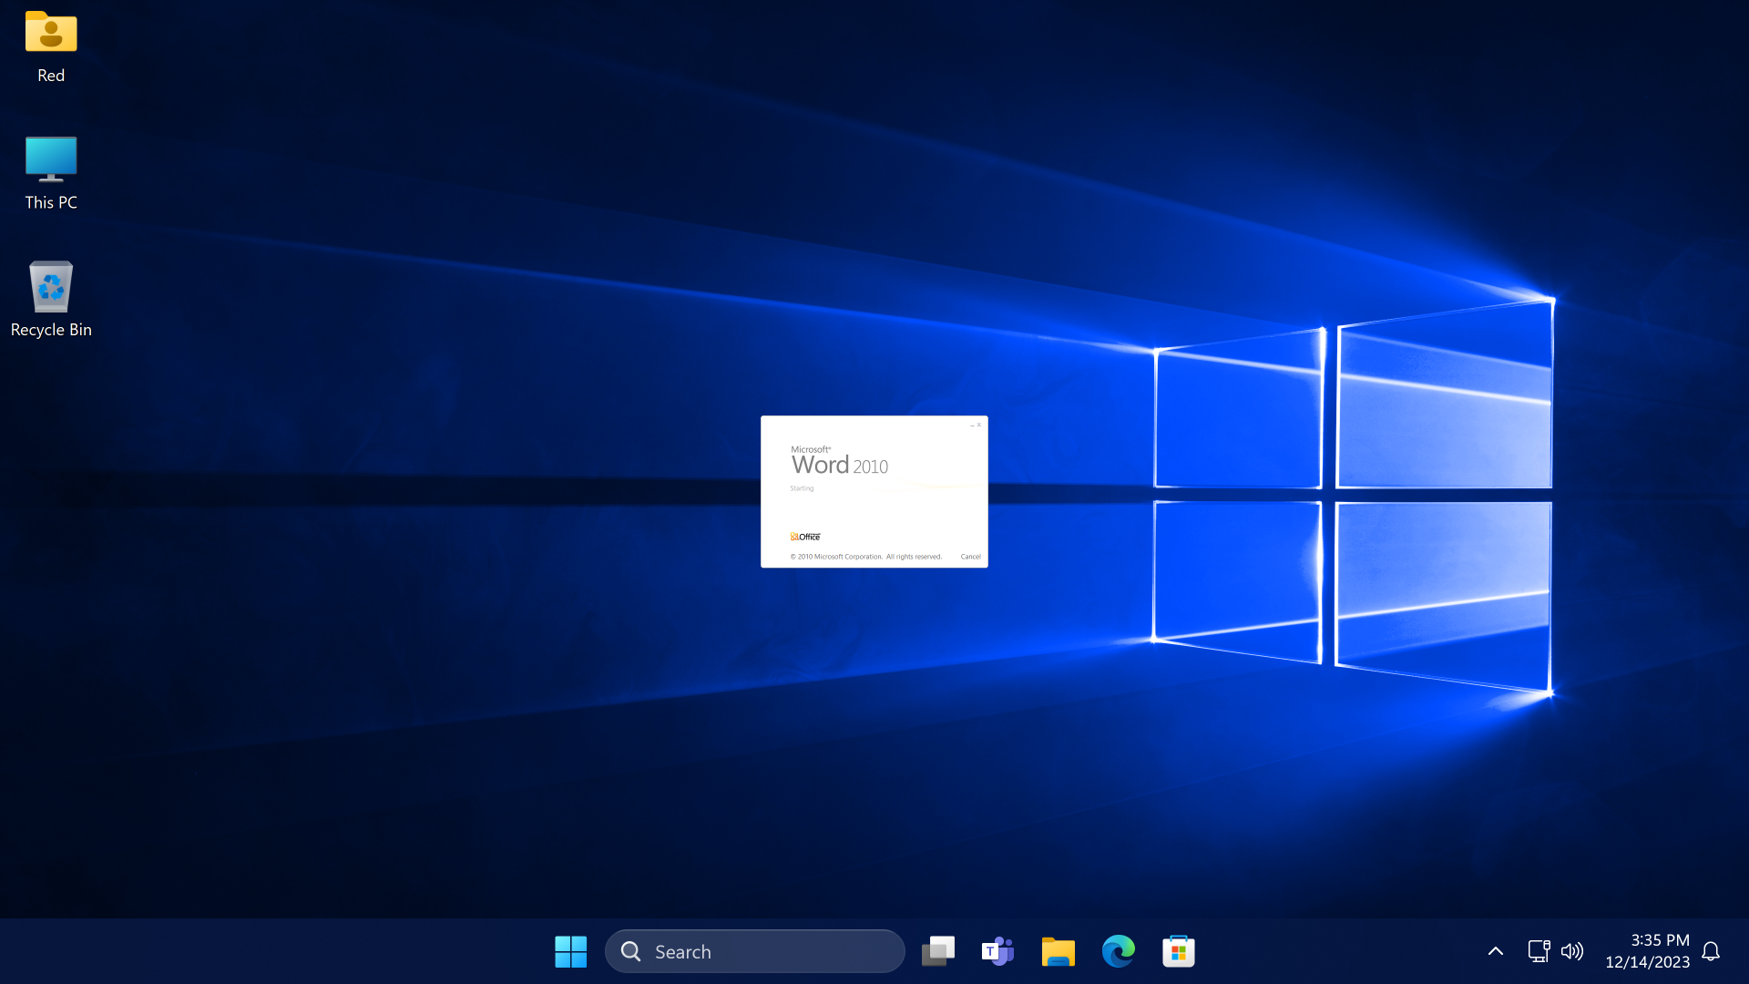1749x984 pixels.
Task: Select the Recycle Bin icon
Action: tap(51, 288)
